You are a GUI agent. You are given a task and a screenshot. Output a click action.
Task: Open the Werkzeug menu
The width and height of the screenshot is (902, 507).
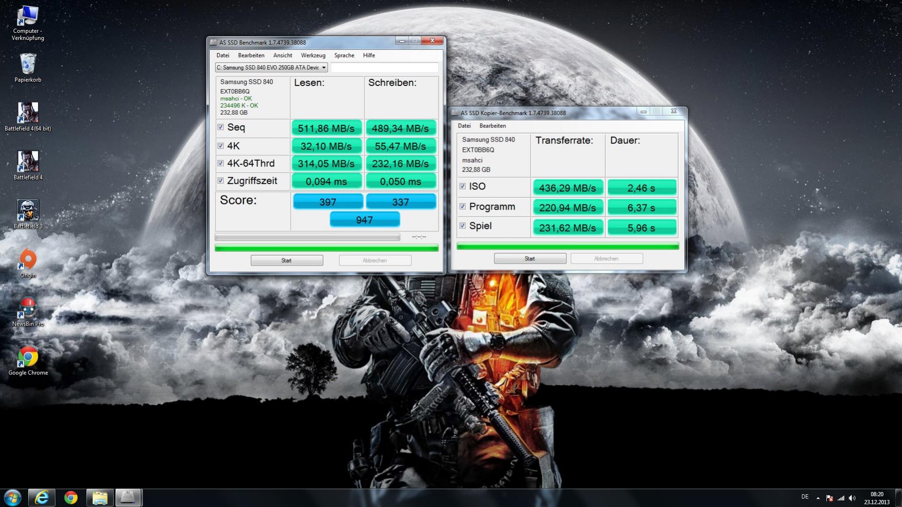tap(313, 55)
